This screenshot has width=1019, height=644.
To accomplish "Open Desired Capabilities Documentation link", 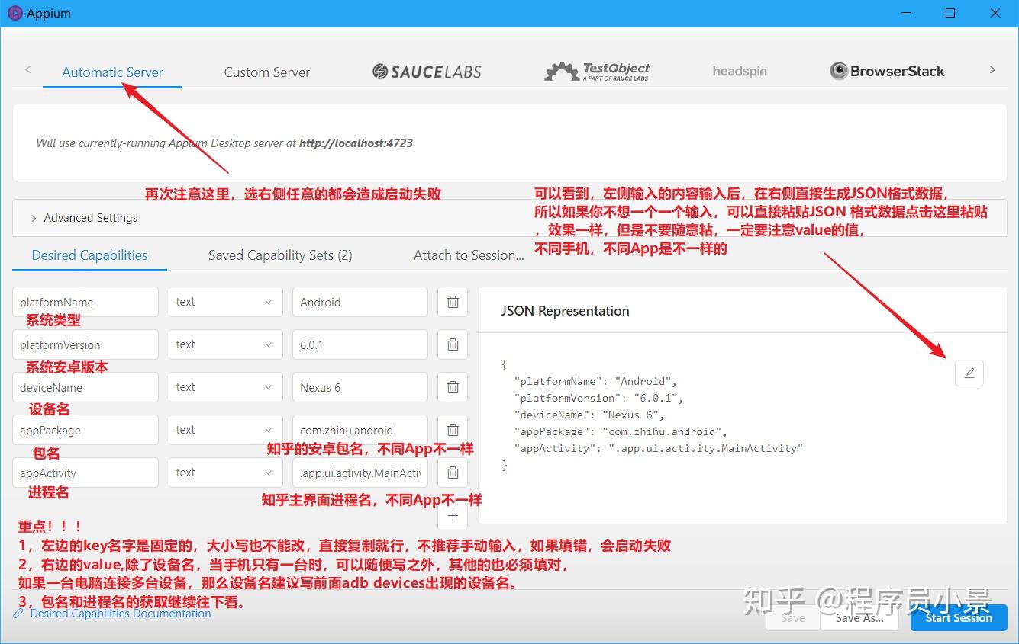I will tap(121, 614).
